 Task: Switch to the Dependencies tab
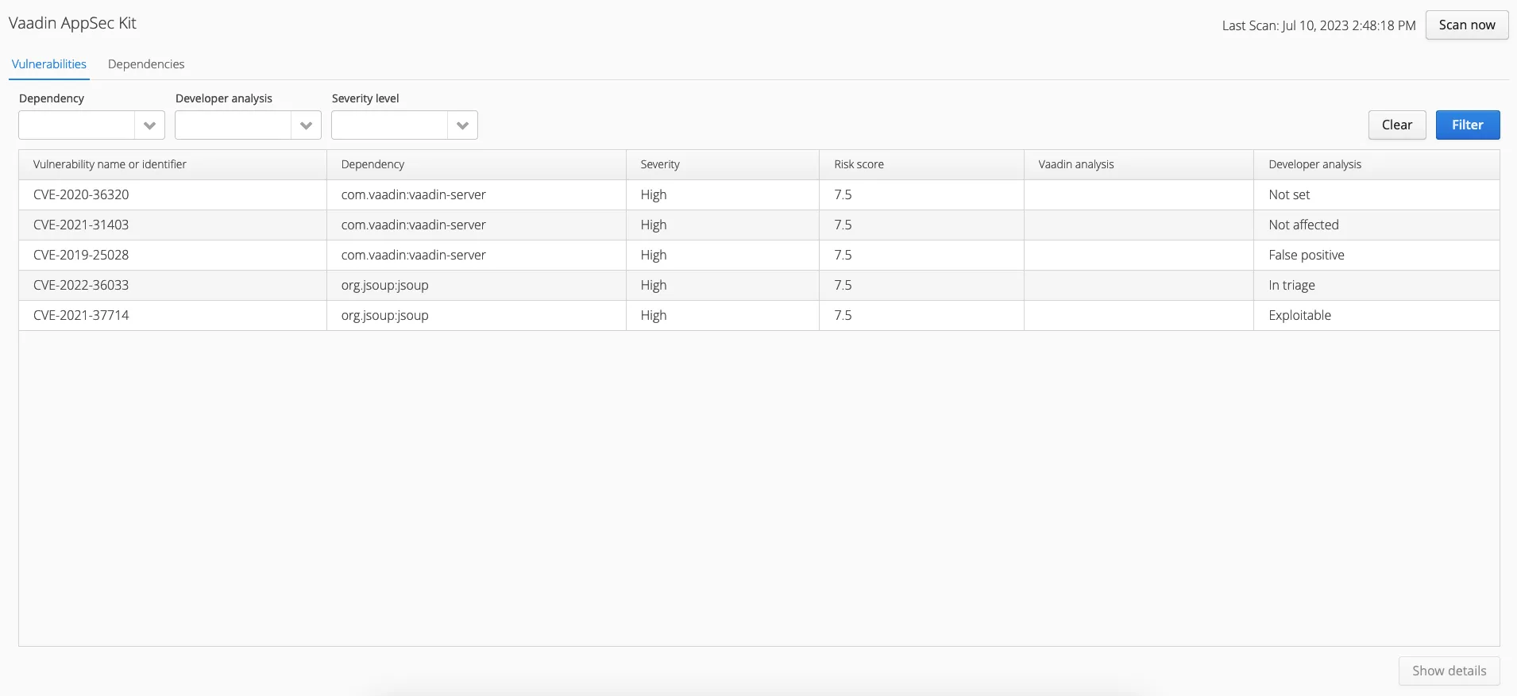146,64
